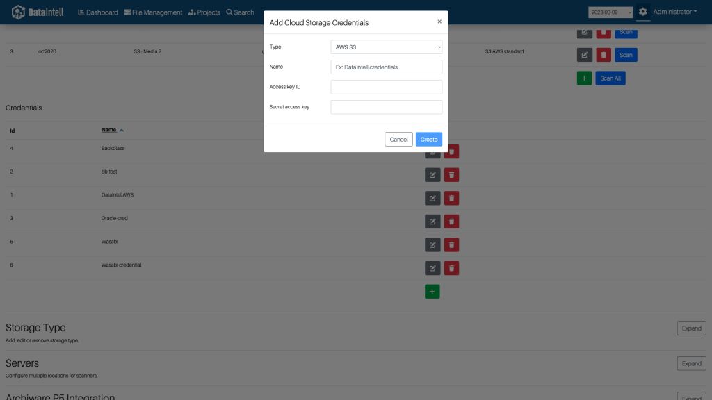Click the od2020 storage name
Viewport: 712px width, 400px height.
(47, 51)
